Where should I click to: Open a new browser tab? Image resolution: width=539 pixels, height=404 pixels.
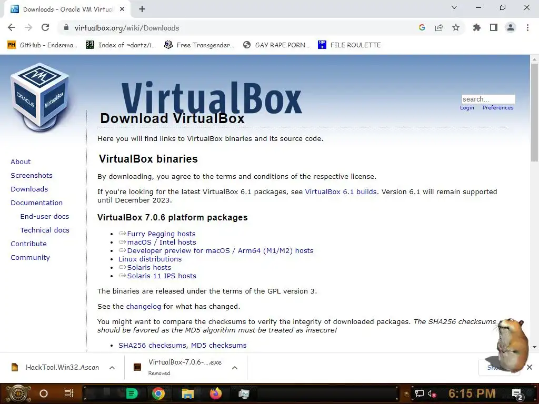tap(142, 9)
